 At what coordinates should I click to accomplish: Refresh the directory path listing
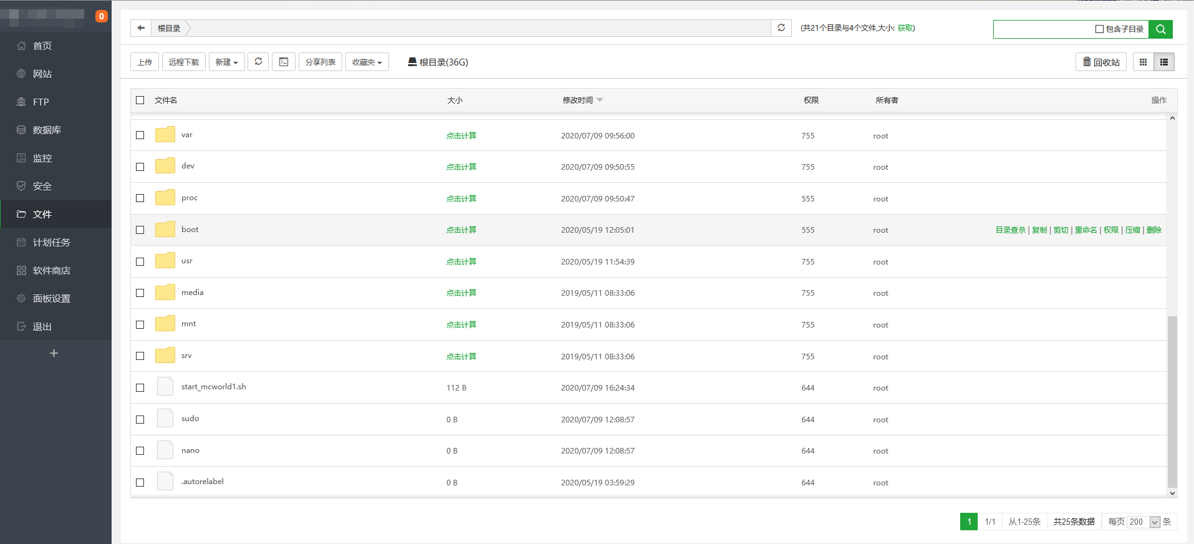click(781, 28)
